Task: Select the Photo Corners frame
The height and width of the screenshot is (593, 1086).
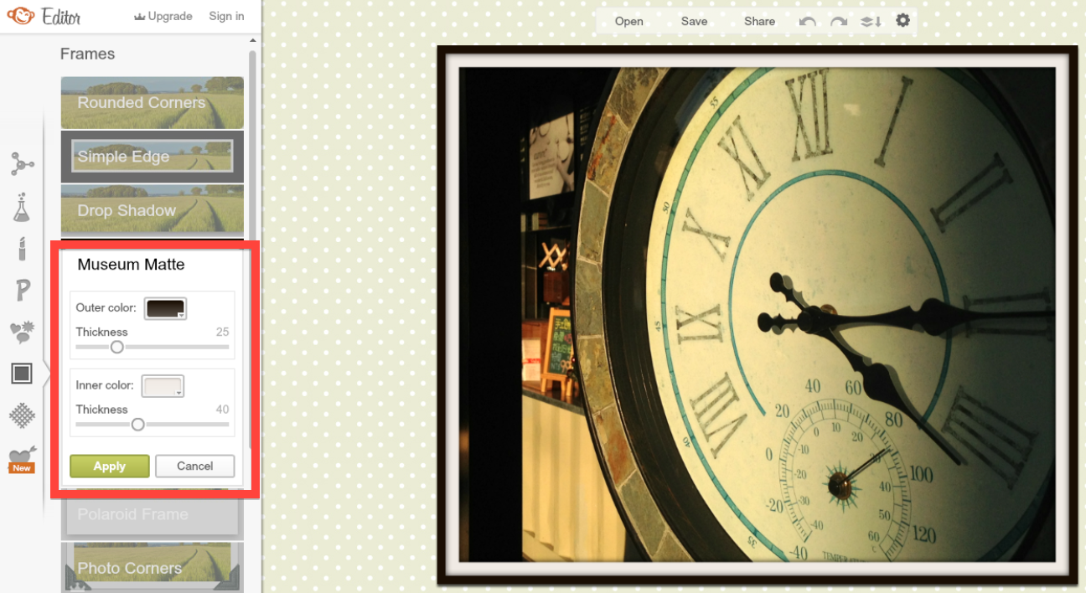Action: pos(153,567)
